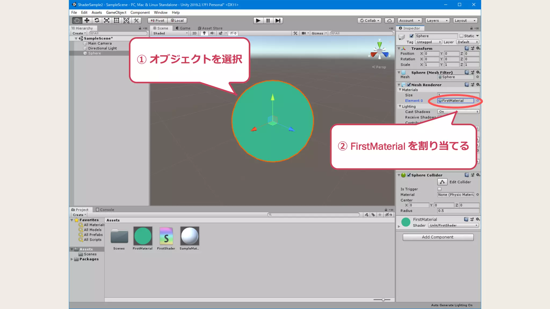This screenshot has height=309, width=550.
Task: Open Mesh object picker circle
Action: pos(477,77)
